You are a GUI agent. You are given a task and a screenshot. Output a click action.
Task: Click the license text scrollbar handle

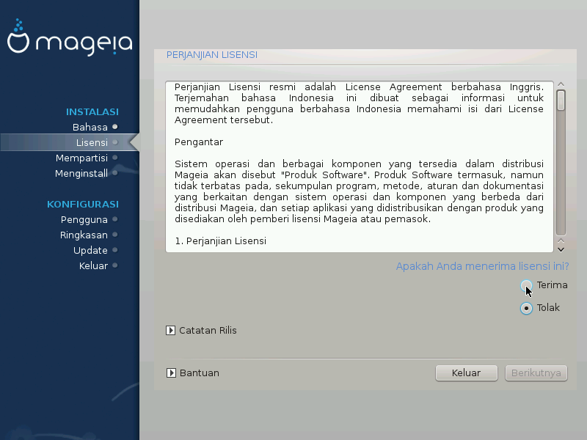click(561, 100)
